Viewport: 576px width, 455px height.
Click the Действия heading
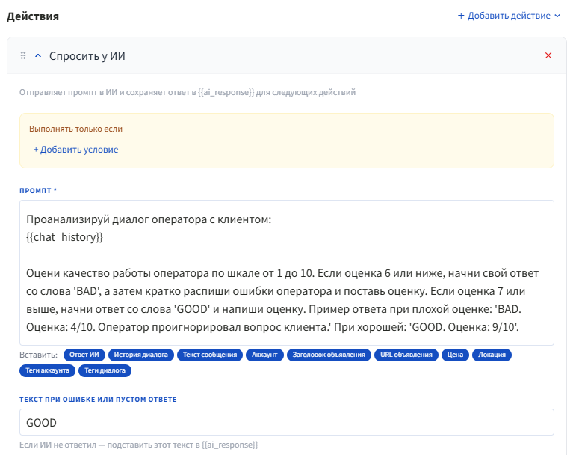coord(33,16)
